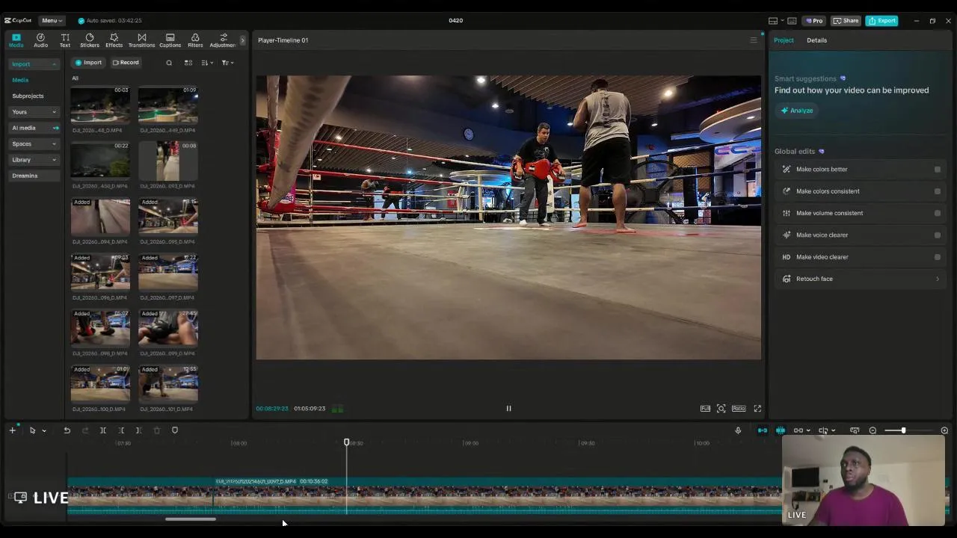The height and width of the screenshot is (538, 957).
Task: Click the preview zoom focus icon
Action: (x=721, y=409)
